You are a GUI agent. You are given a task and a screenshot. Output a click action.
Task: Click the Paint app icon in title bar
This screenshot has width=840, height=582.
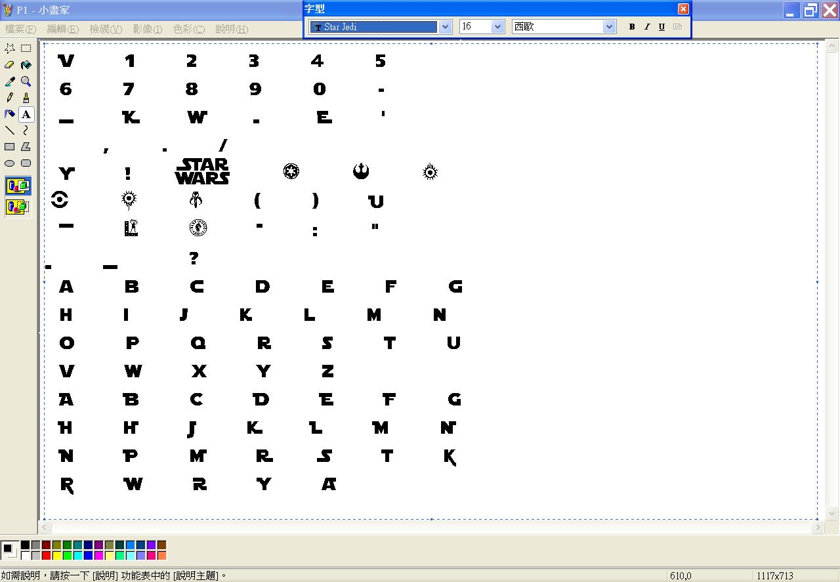[8, 10]
